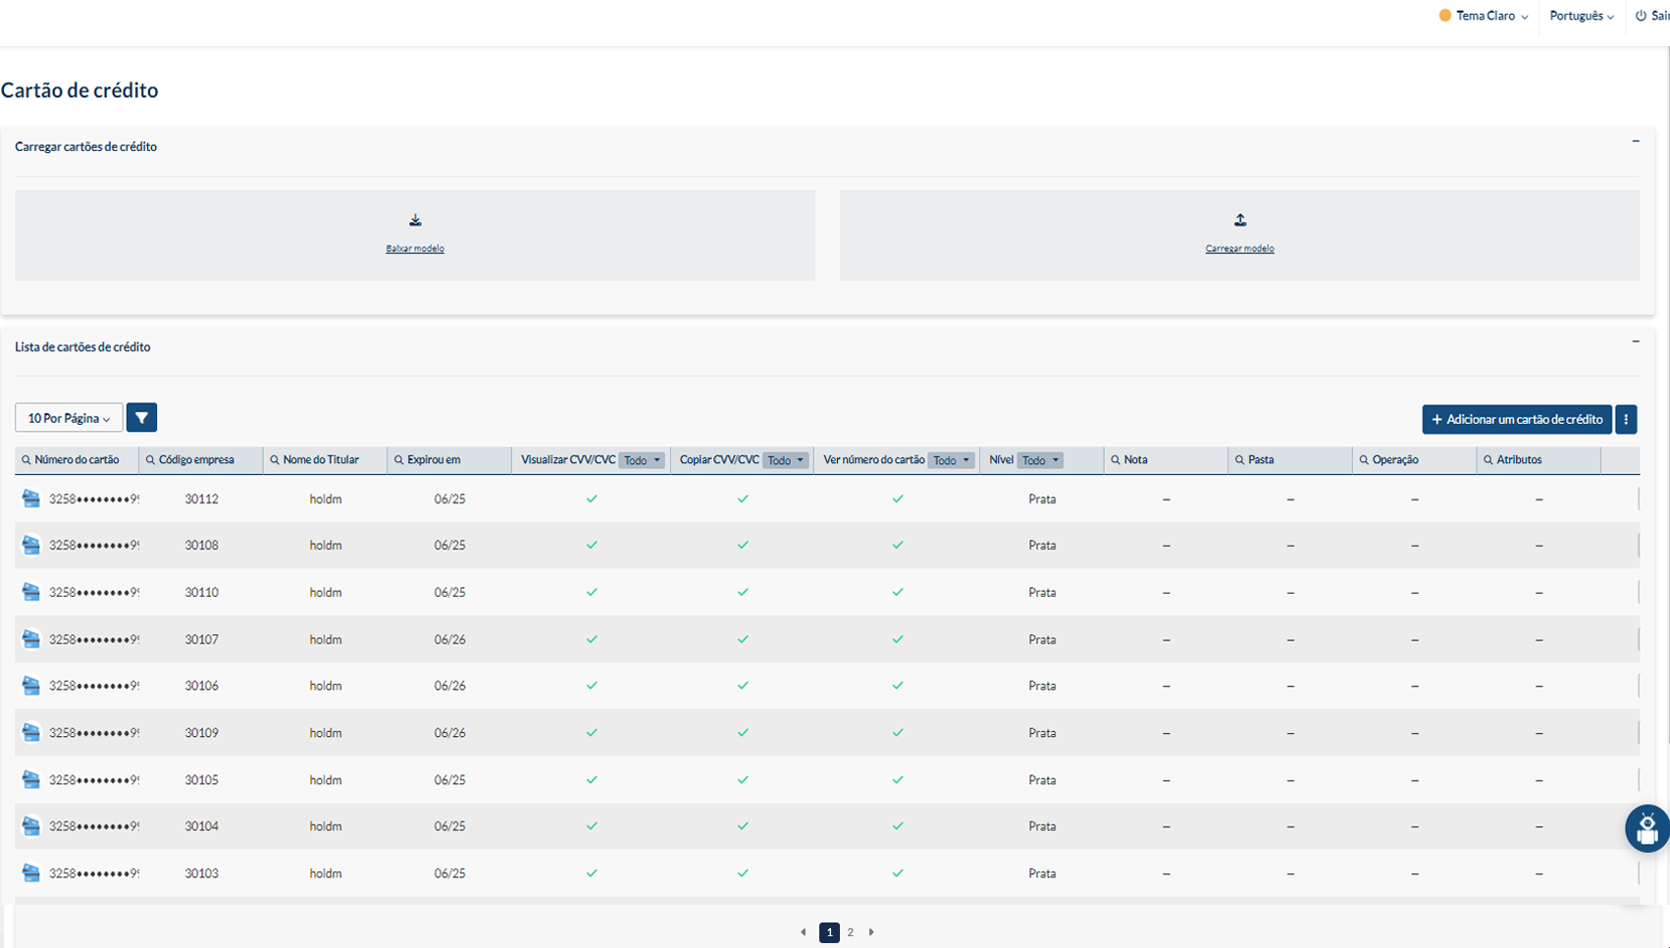
Task: Open the Tema Claro theme dropdown
Action: [x=1484, y=16]
